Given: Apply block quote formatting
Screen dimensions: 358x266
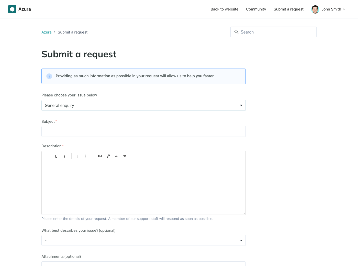Looking at the screenshot, I should click(x=125, y=156).
